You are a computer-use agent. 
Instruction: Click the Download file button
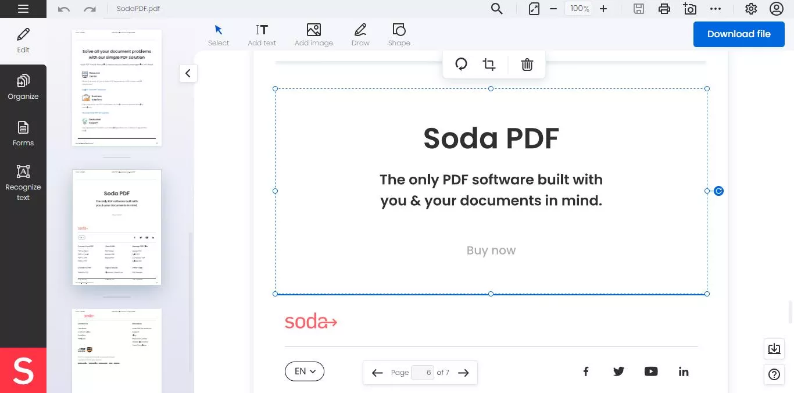(739, 34)
